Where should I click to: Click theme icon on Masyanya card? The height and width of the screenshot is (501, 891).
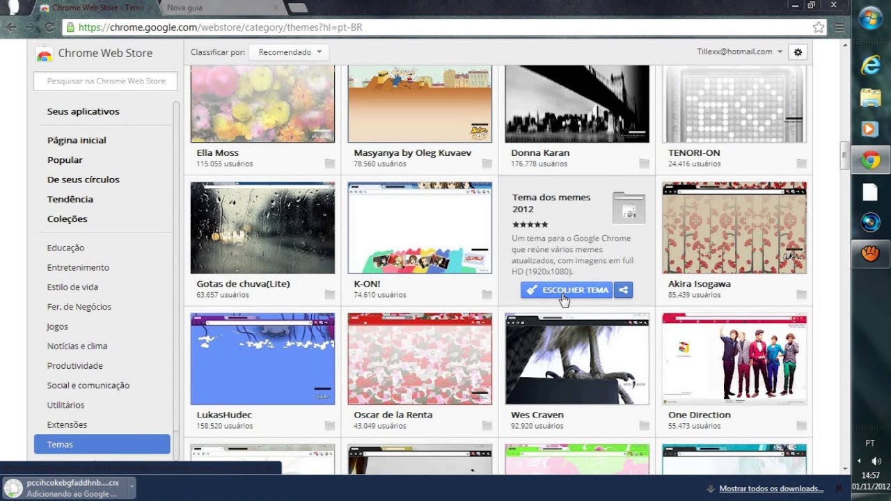click(x=487, y=164)
